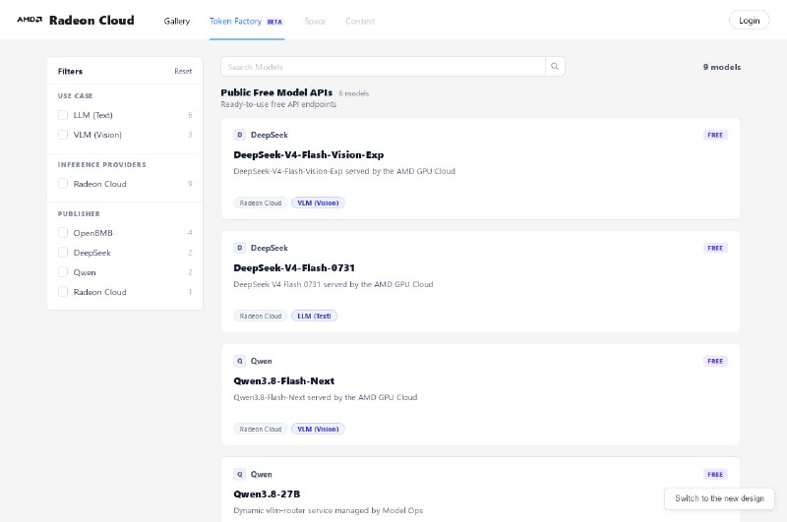
Task: Open the Gallery tab
Action: point(177,21)
